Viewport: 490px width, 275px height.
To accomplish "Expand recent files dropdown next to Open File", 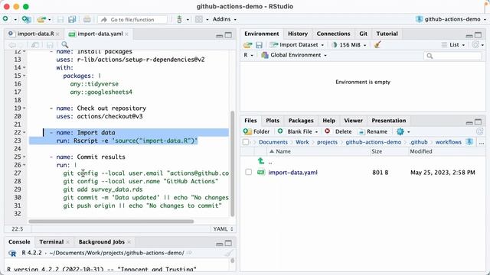I will [49, 19].
